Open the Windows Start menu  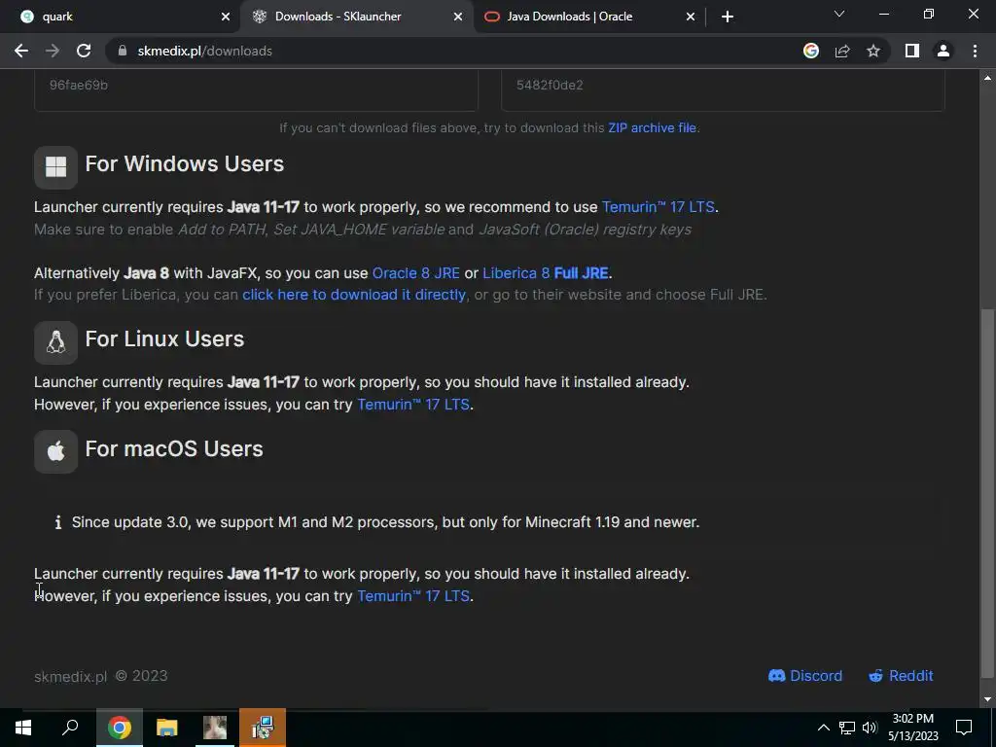click(x=23, y=728)
